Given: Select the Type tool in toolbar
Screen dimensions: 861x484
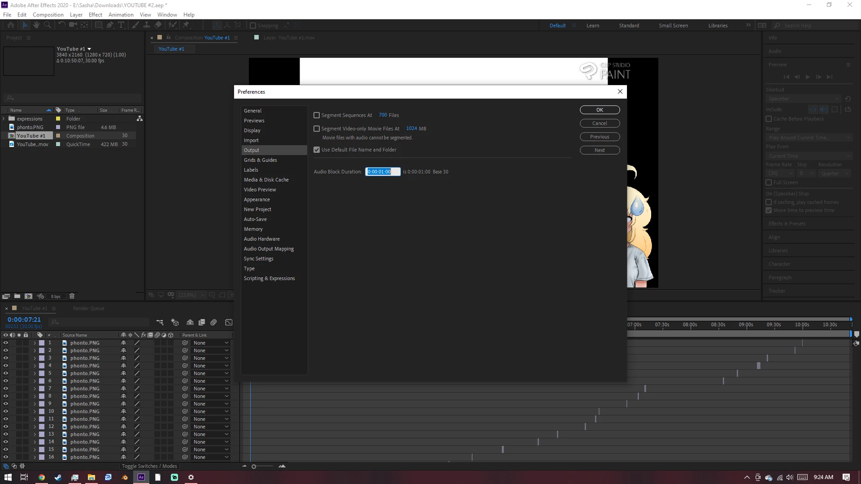Looking at the screenshot, I should click(121, 25).
